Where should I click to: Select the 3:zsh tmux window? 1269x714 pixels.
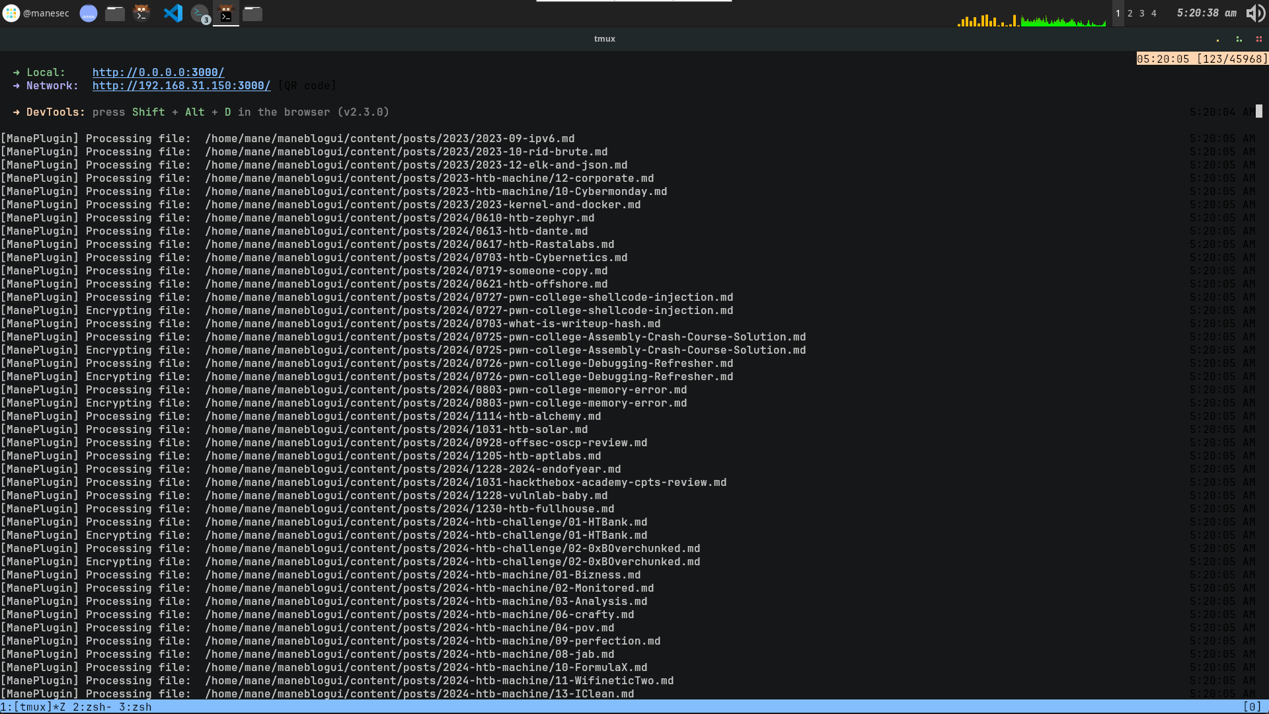click(x=135, y=707)
